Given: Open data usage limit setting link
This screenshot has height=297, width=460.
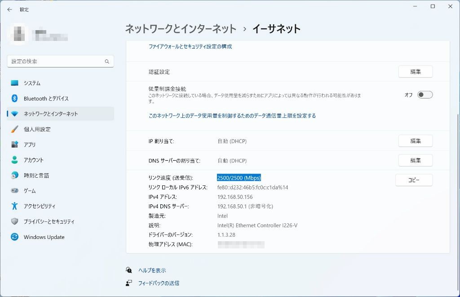Looking at the screenshot, I should [x=232, y=116].
